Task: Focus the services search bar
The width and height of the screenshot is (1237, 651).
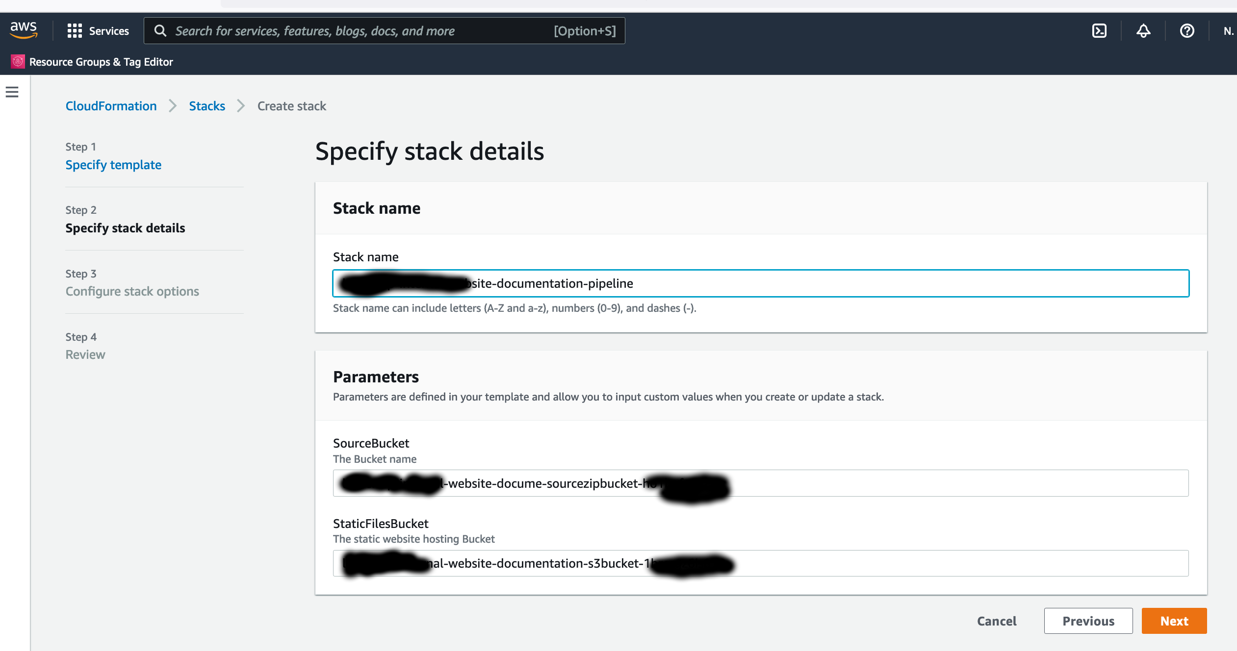Action: [363, 31]
